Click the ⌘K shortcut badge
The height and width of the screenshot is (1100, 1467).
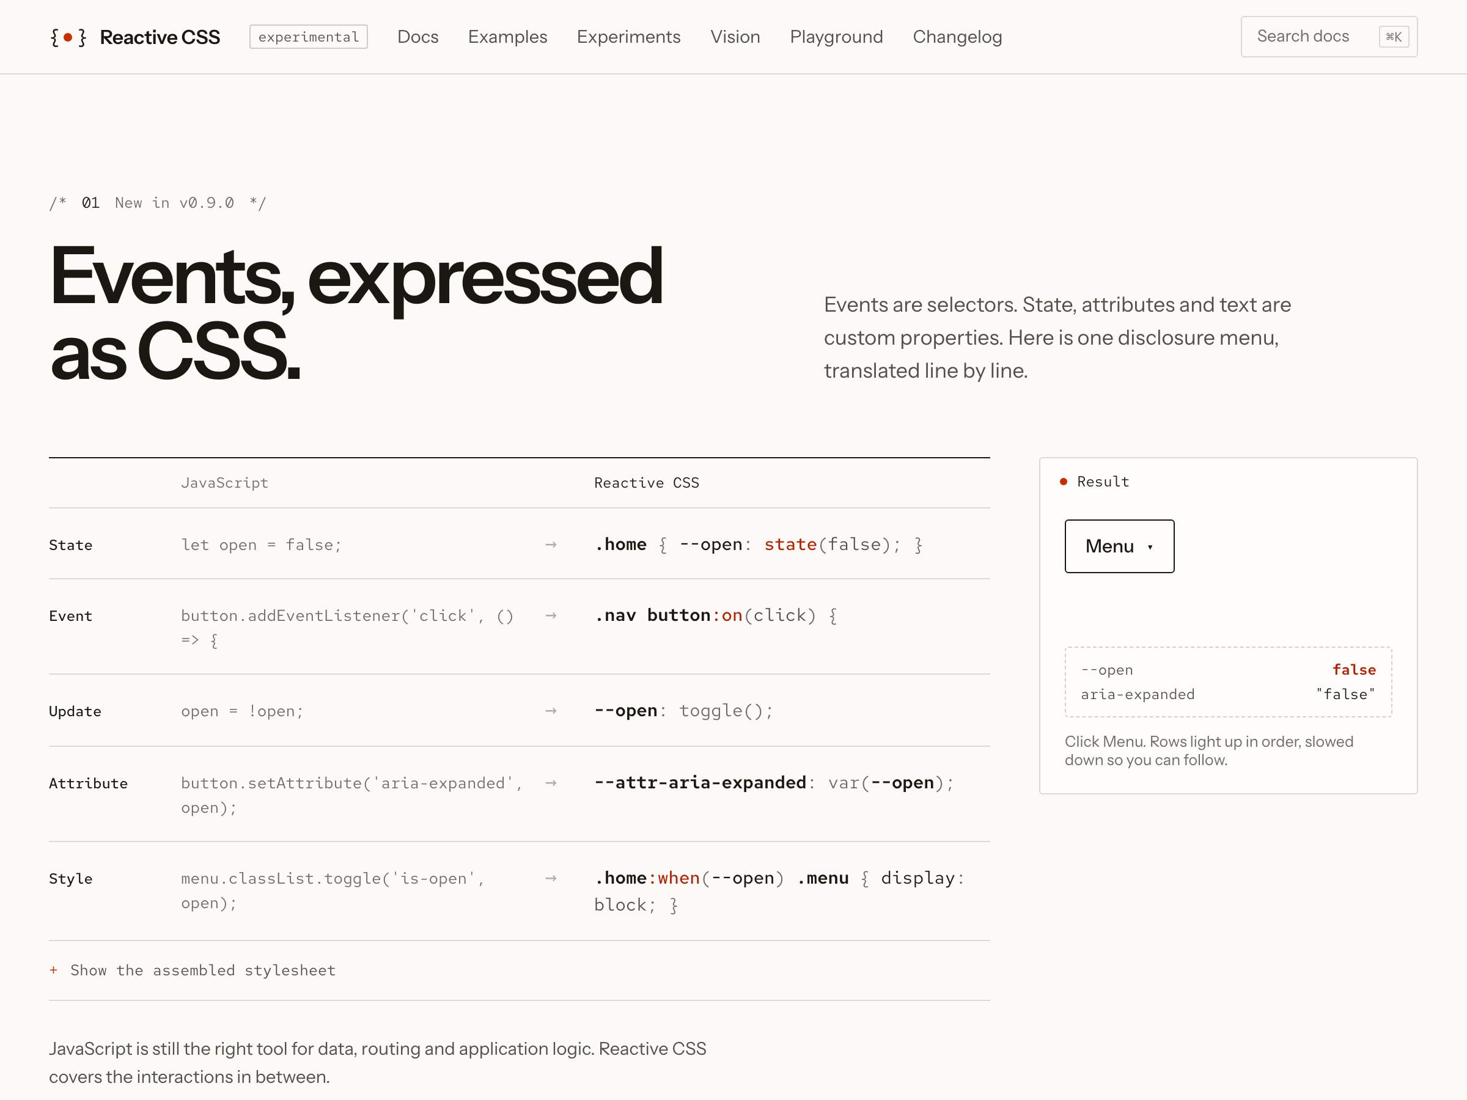tap(1394, 37)
